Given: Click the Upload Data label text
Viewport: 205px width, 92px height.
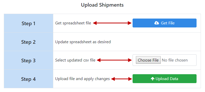Looking at the screenshot, I should 167,79.
